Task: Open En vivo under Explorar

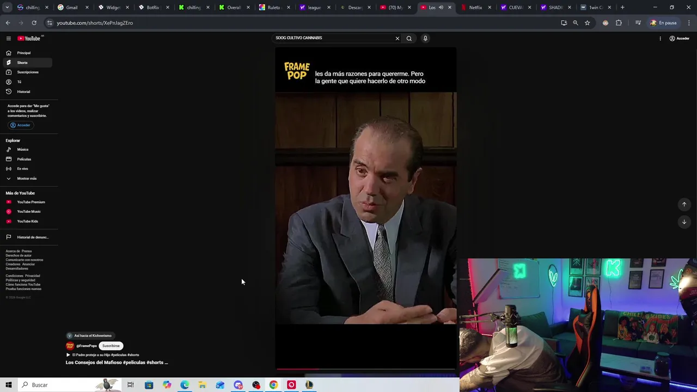Action: click(x=28, y=169)
